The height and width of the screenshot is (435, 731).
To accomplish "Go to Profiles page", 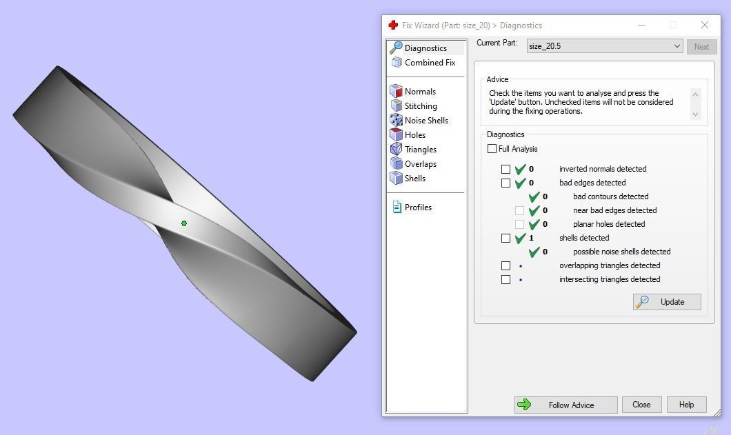I will [418, 207].
